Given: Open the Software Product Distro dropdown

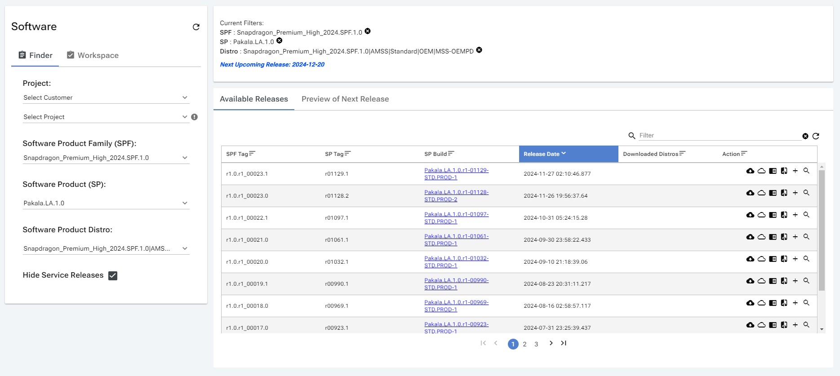Looking at the screenshot, I should (106, 248).
